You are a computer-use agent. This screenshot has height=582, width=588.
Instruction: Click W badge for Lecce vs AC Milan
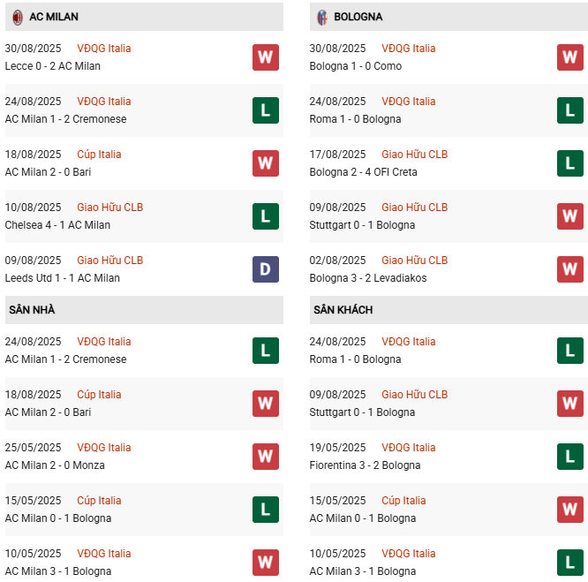(265, 57)
